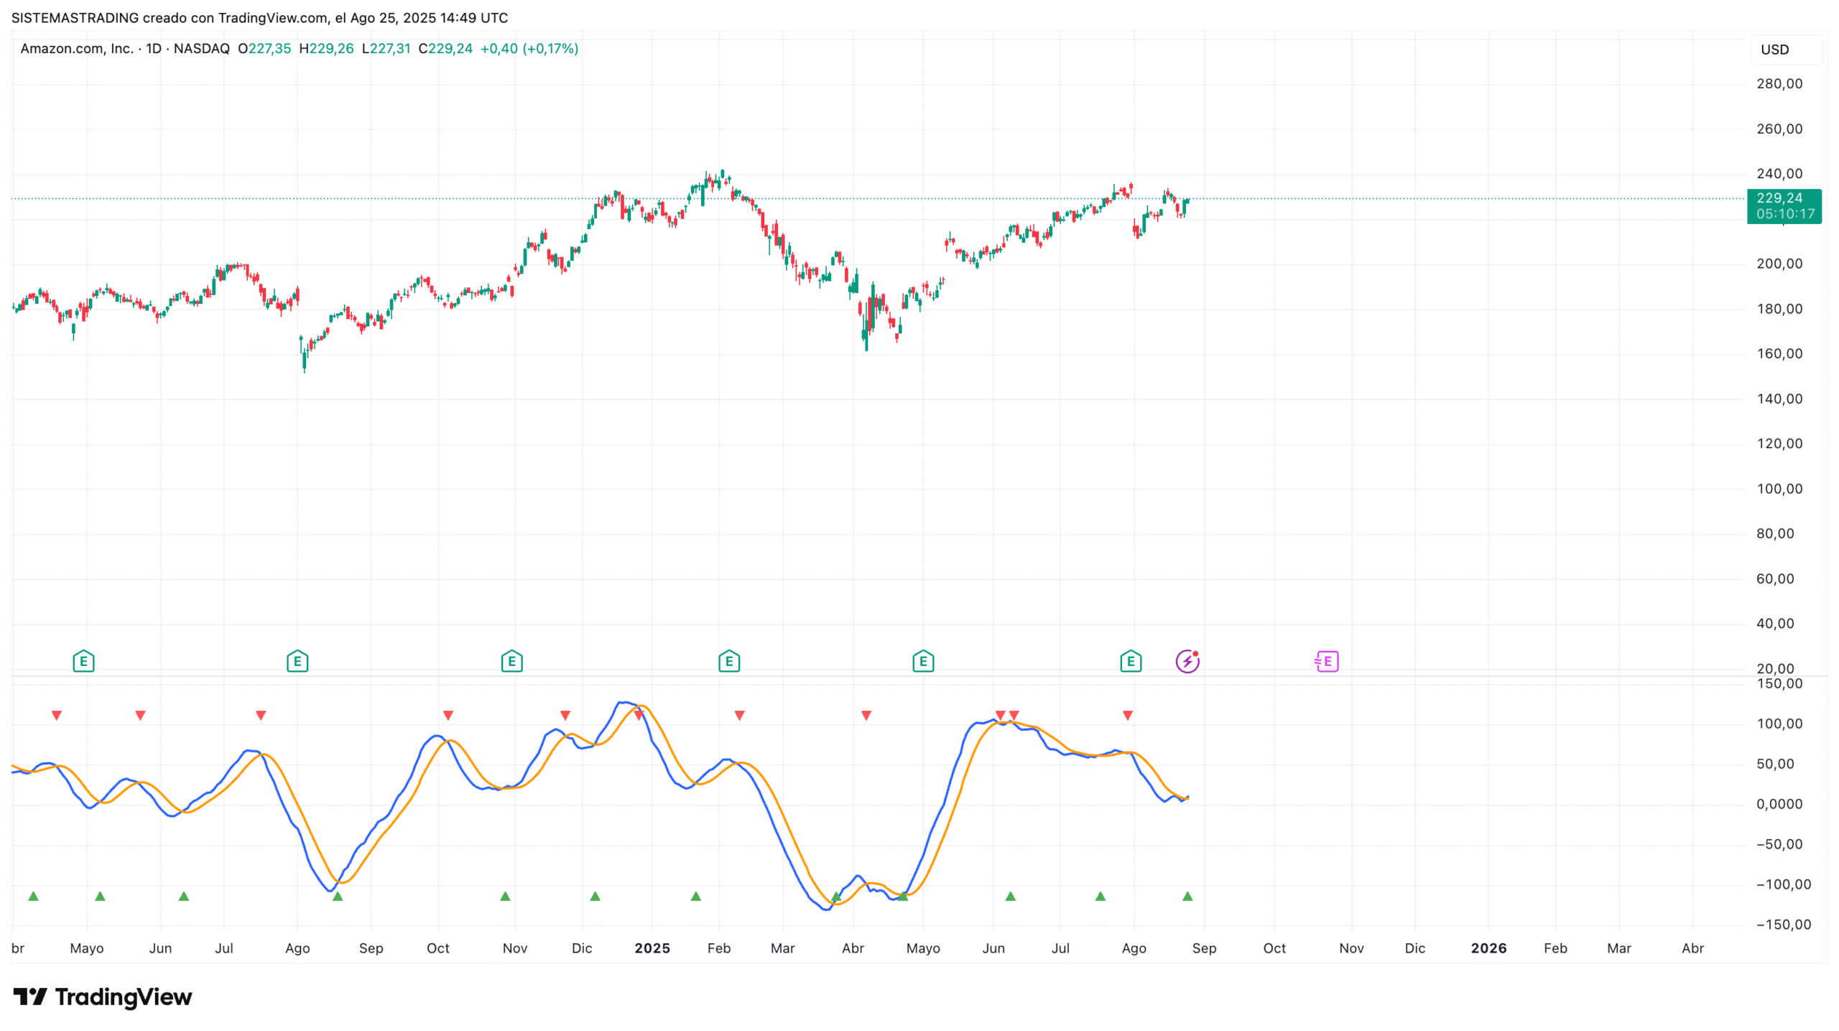Open the earnings E marker near Nov 2024
This screenshot has width=1839, height=1031.
511,661
